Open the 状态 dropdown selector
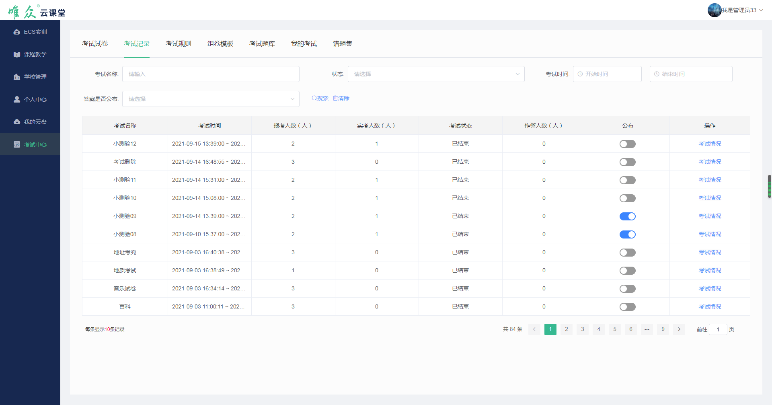 pos(436,74)
